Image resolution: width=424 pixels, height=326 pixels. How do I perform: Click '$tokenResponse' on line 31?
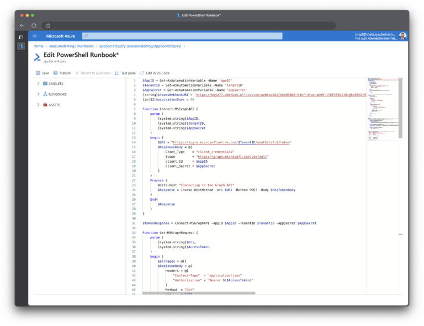point(156,223)
